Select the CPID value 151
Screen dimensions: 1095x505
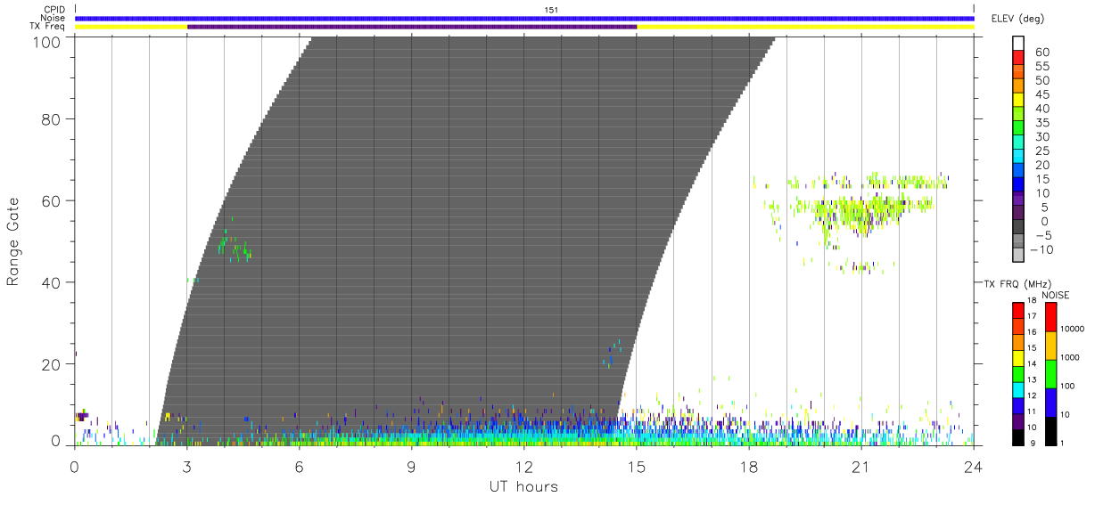pos(551,9)
